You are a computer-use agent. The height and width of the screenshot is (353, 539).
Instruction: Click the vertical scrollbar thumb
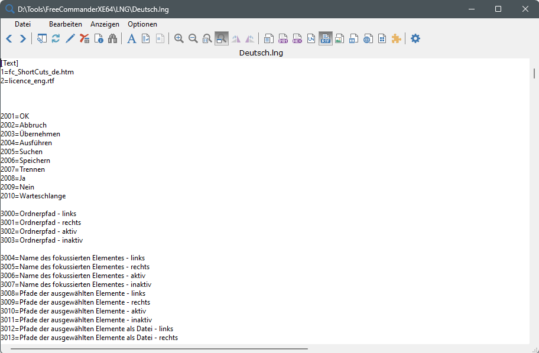point(534,74)
